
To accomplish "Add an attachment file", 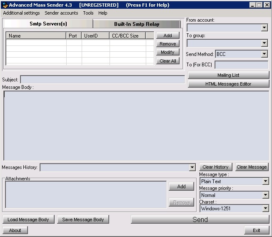I will 182,187.
